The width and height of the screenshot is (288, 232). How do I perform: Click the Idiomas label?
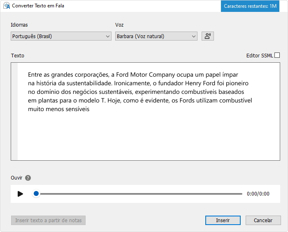point(19,25)
